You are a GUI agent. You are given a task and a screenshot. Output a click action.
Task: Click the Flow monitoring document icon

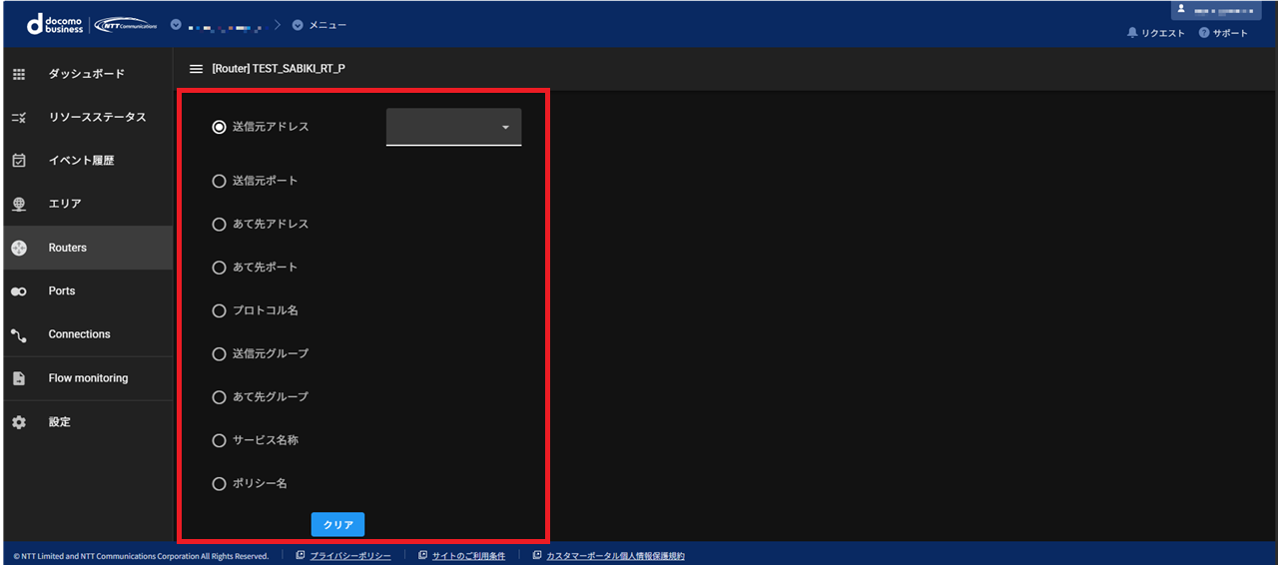[19, 378]
